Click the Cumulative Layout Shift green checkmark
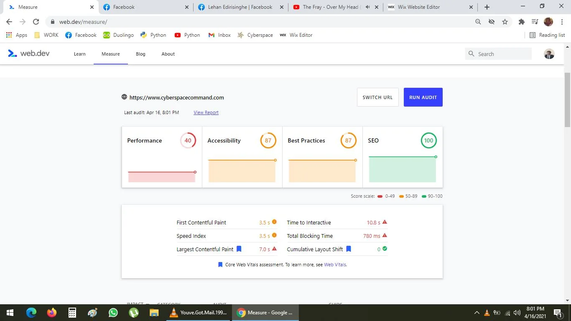 [385, 249]
